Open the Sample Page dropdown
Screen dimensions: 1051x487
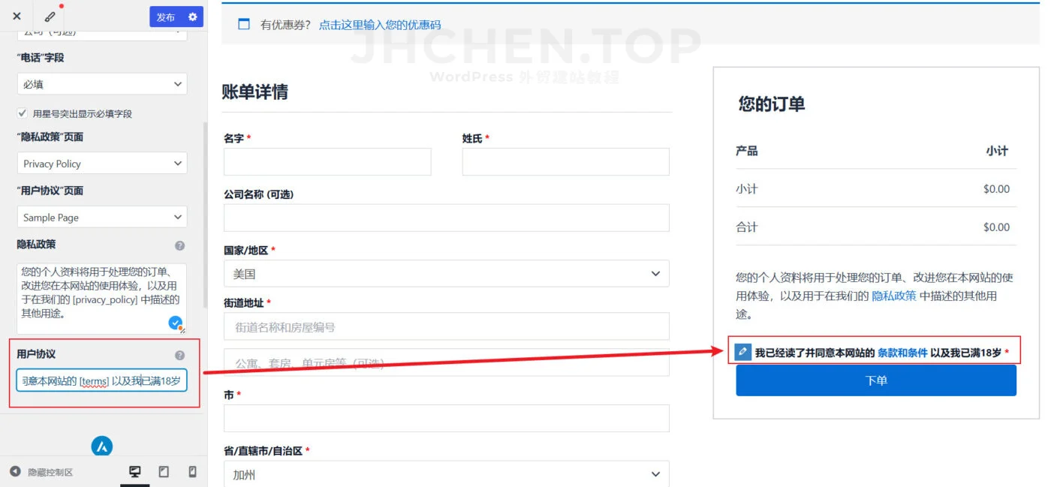click(102, 218)
